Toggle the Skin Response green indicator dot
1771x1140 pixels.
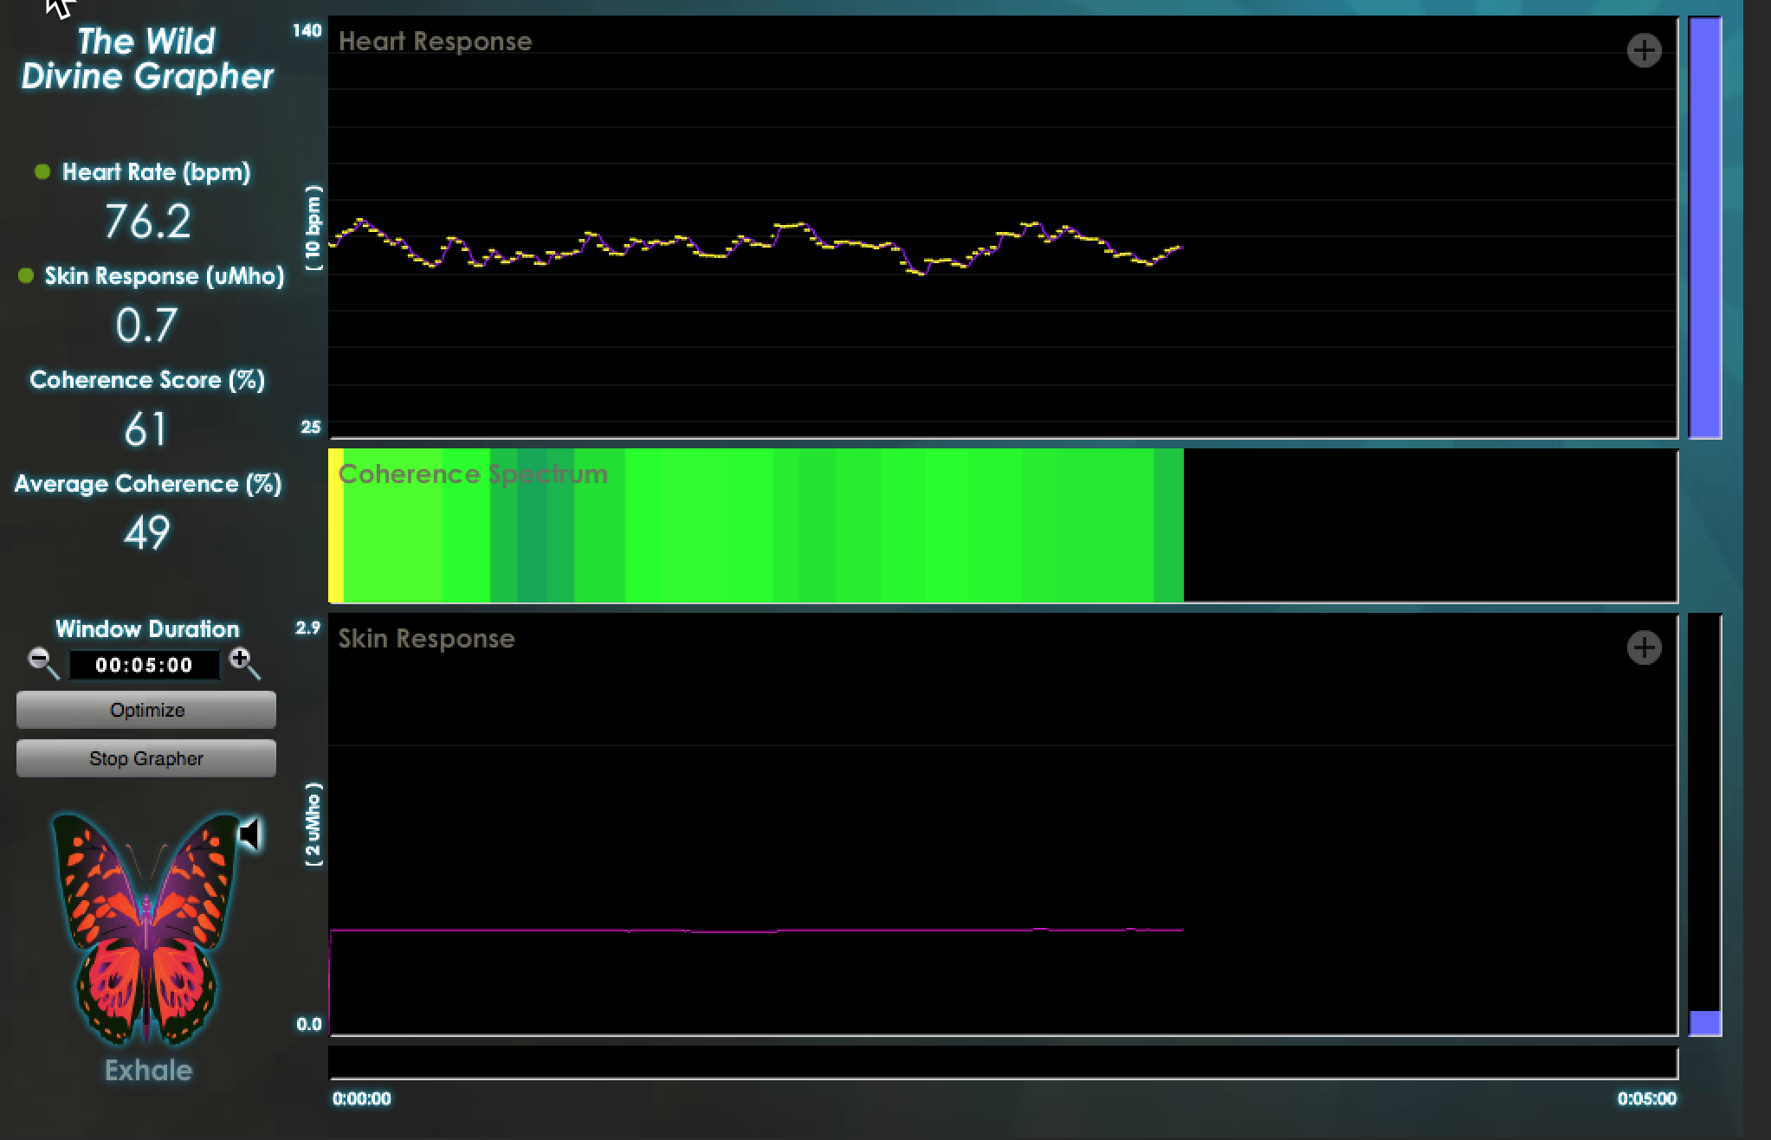point(26,275)
